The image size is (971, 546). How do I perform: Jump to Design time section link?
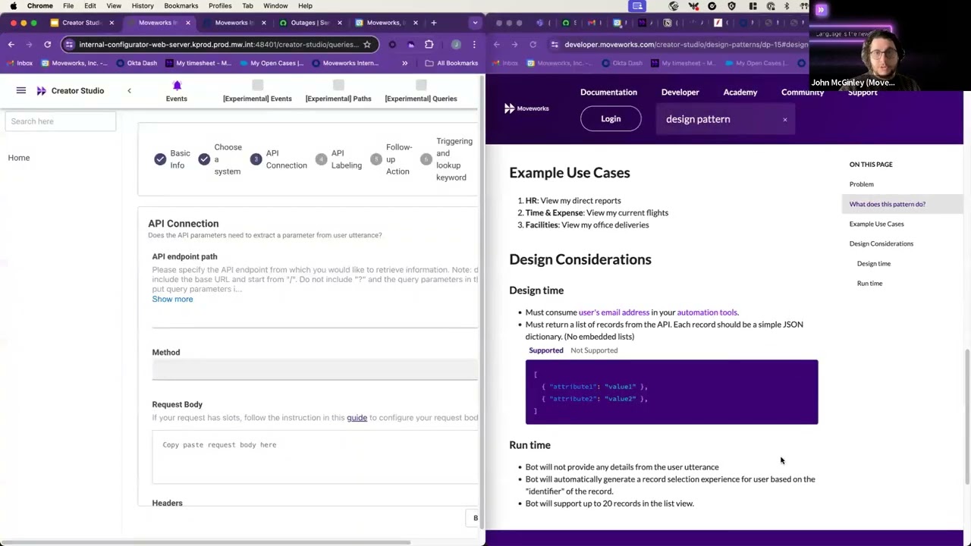pos(873,263)
